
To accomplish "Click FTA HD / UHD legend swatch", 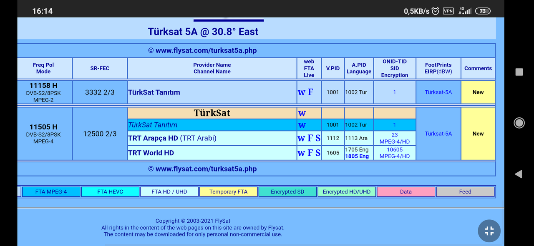I will coord(169,192).
